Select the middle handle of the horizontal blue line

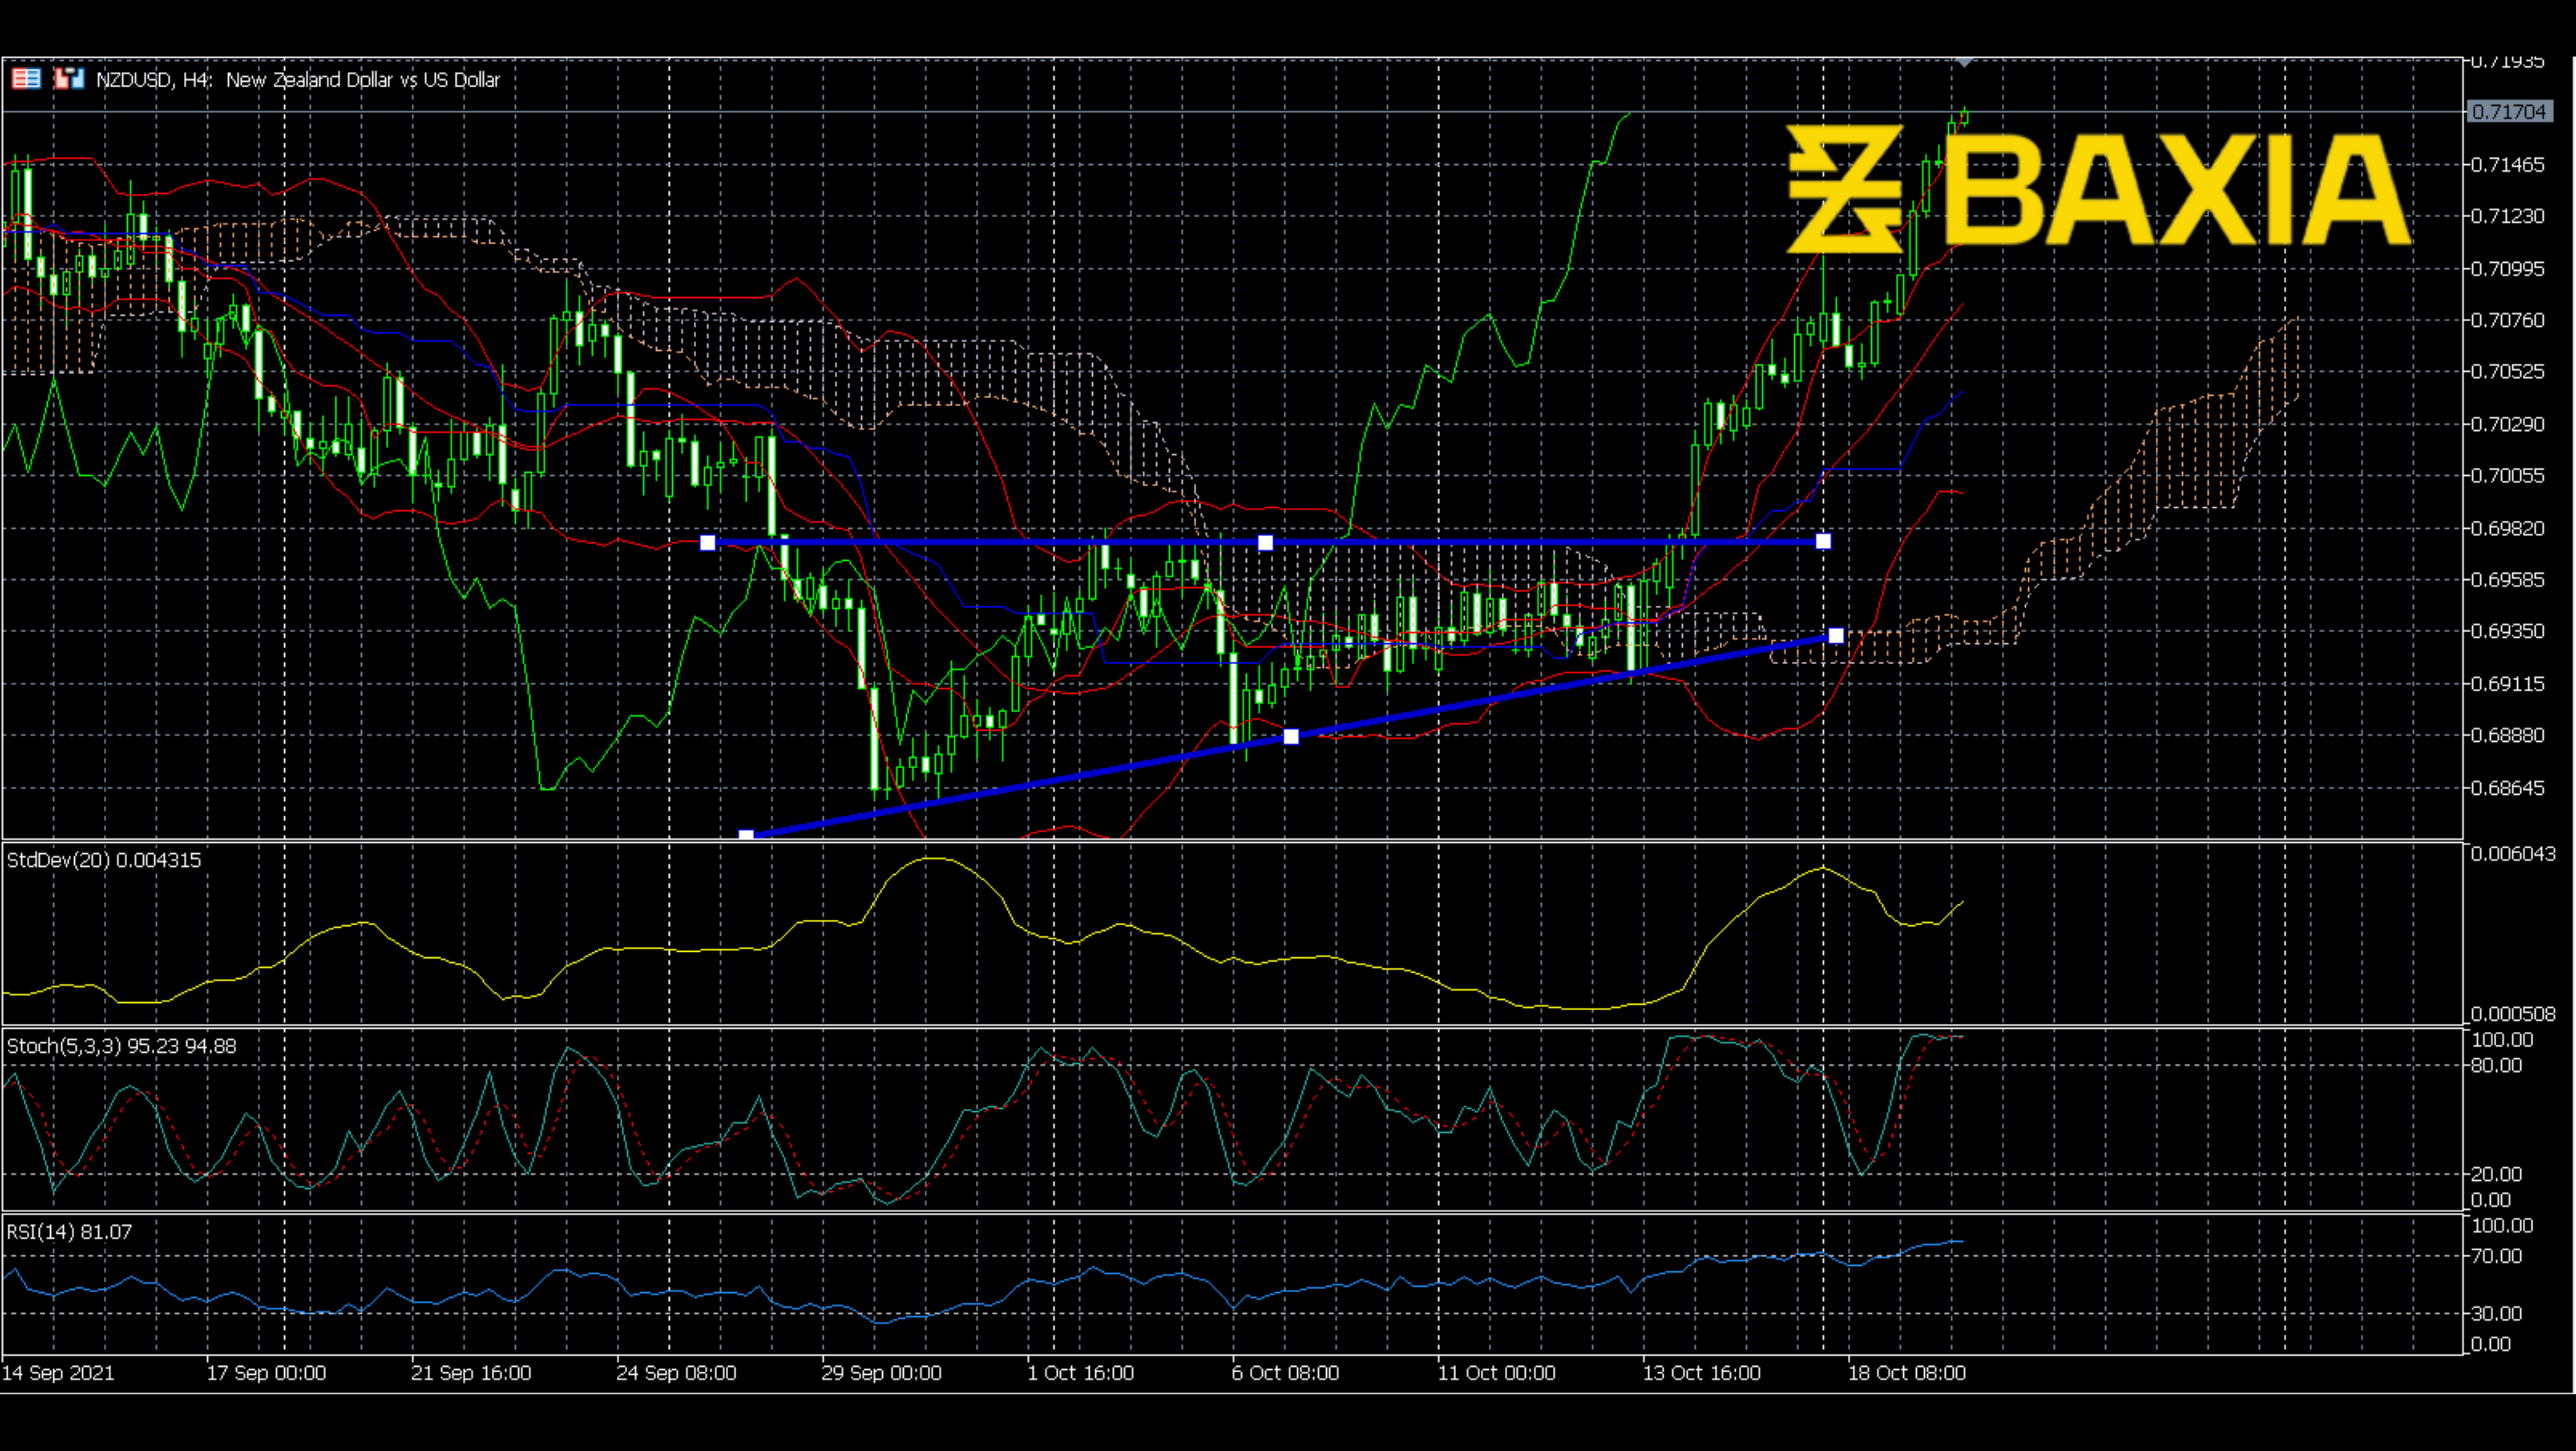[1265, 542]
